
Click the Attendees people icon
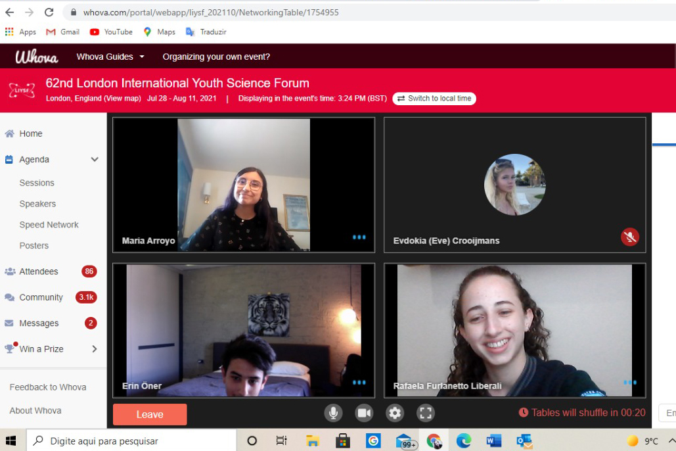click(9, 272)
